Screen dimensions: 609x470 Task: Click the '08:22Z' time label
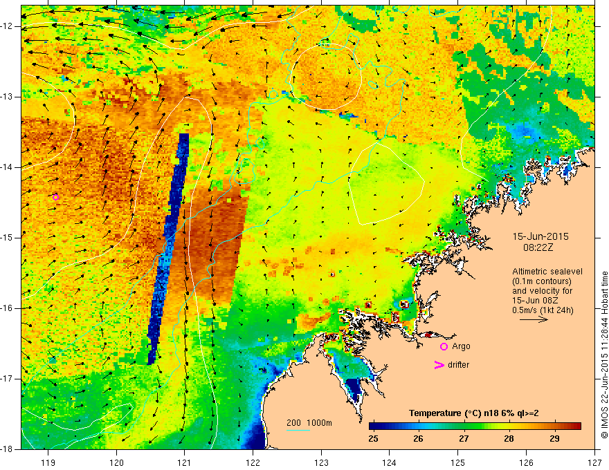(x=538, y=247)
